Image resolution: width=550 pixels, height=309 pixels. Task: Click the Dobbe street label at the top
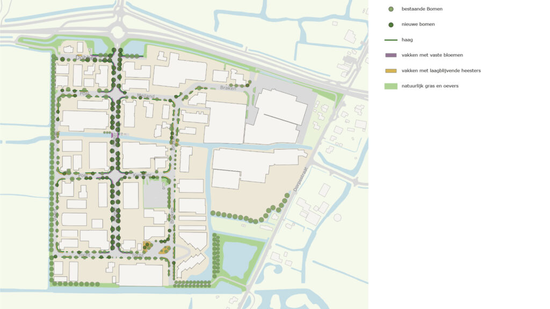84,57
